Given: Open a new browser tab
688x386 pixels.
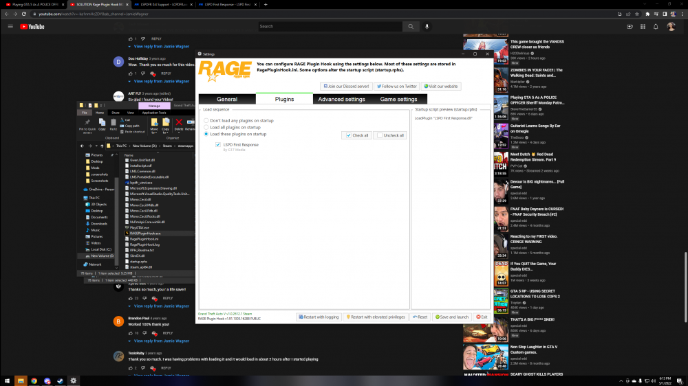Looking at the screenshot, I should 266,4.
